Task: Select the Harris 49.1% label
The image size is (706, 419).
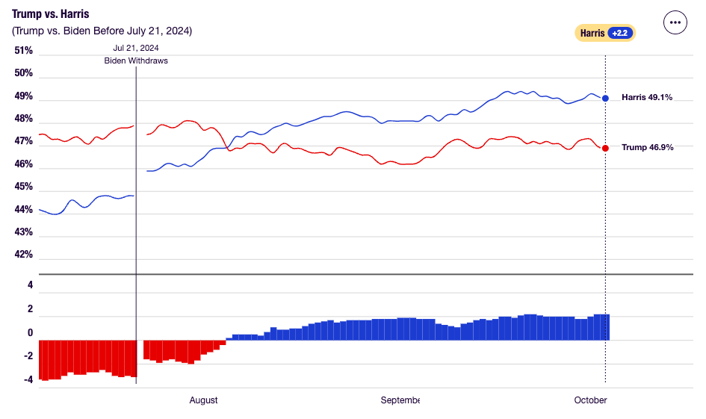Action: pos(646,97)
